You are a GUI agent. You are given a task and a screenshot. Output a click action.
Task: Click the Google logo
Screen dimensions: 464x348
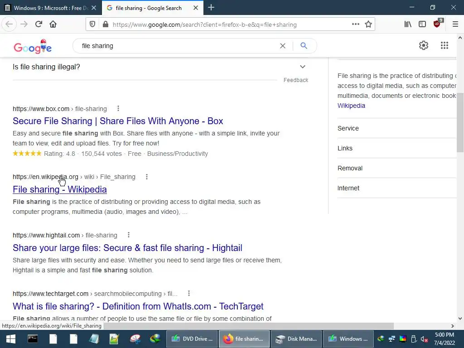pyautogui.click(x=33, y=47)
